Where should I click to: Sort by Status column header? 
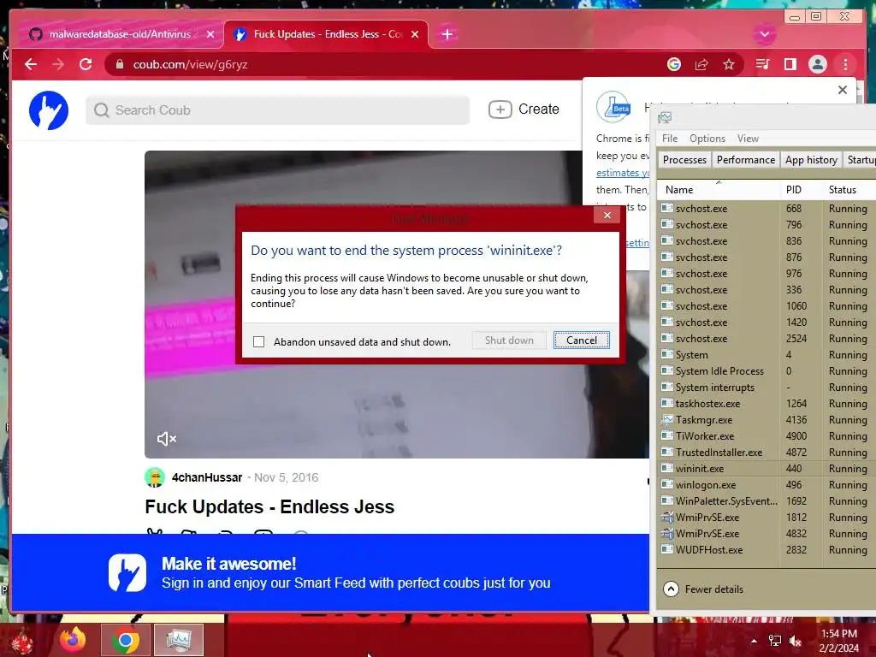pyautogui.click(x=849, y=189)
